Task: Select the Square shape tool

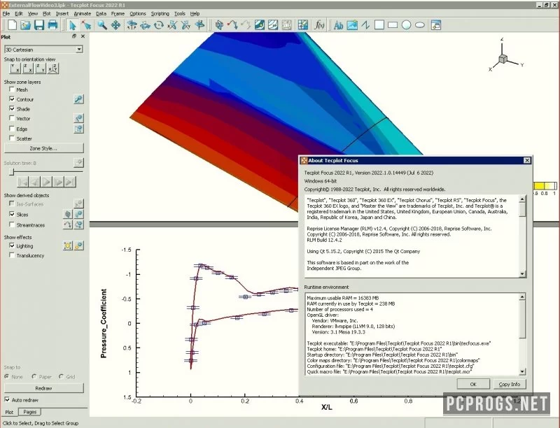Action: click(379, 25)
